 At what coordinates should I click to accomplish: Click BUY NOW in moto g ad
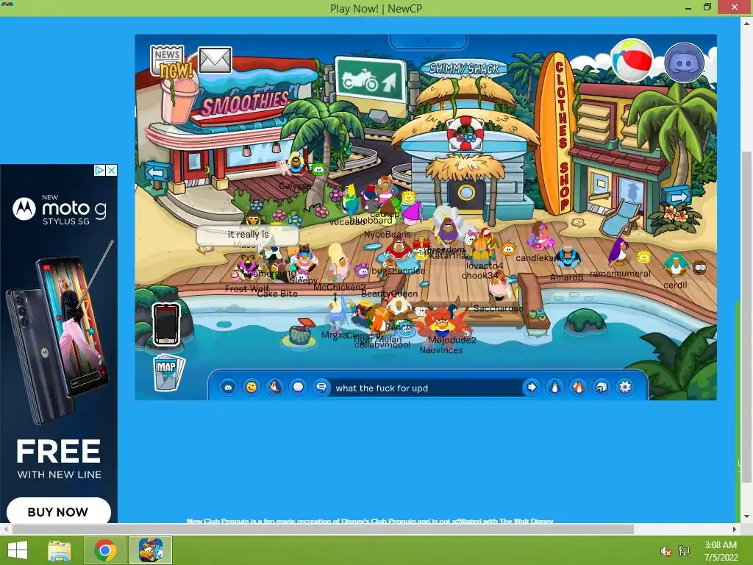tap(59, 511)
